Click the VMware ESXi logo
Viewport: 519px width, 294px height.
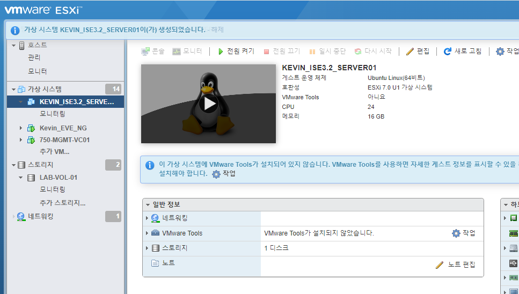43,10
